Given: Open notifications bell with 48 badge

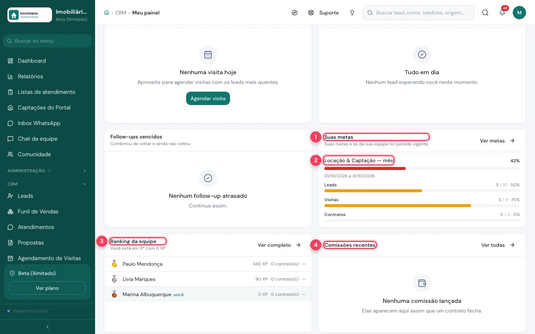Looking at the screenshot, I should coord(502,13).
